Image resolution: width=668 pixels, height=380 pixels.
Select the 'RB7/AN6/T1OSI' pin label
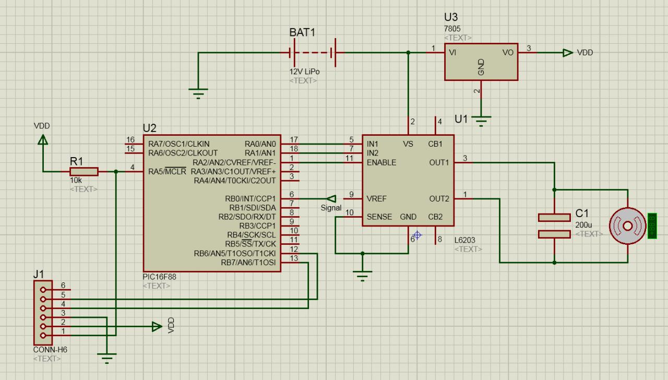tap(248, 263)
